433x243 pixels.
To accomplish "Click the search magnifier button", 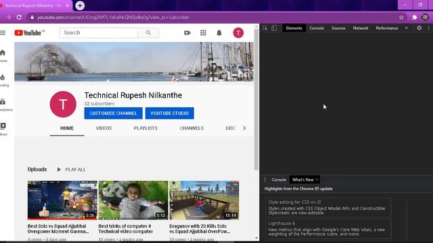I will pos(148,32).
